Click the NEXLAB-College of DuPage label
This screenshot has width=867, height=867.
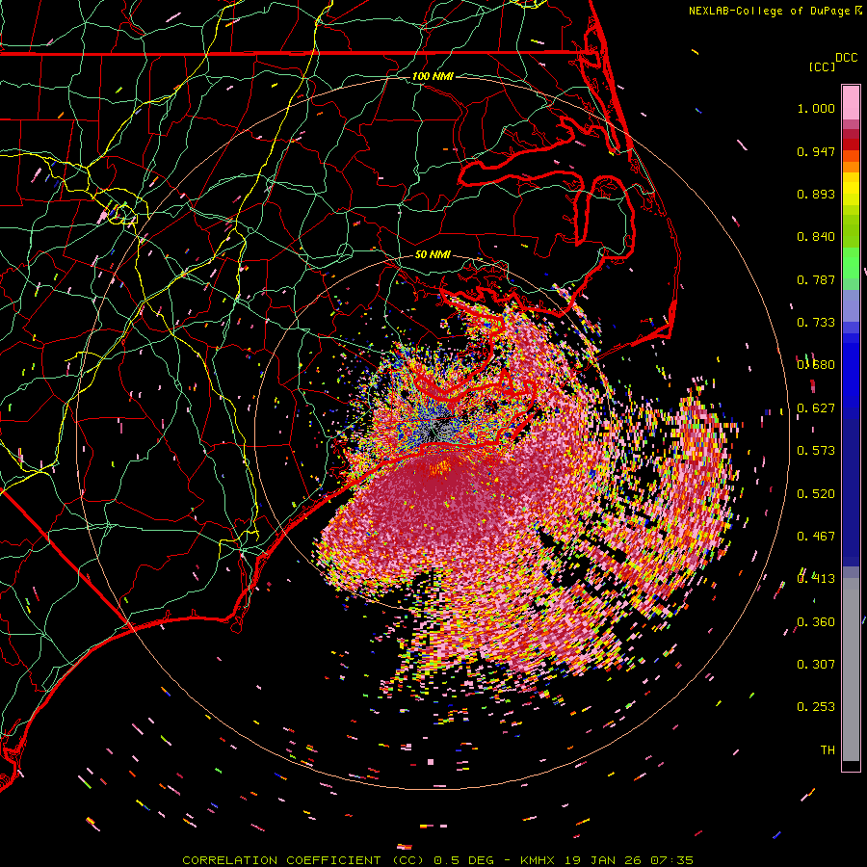pyautogui.click(x=769, y=11)
